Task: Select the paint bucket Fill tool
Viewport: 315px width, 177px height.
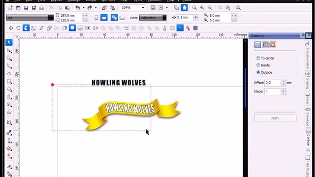Action: (x=9, y=148)
